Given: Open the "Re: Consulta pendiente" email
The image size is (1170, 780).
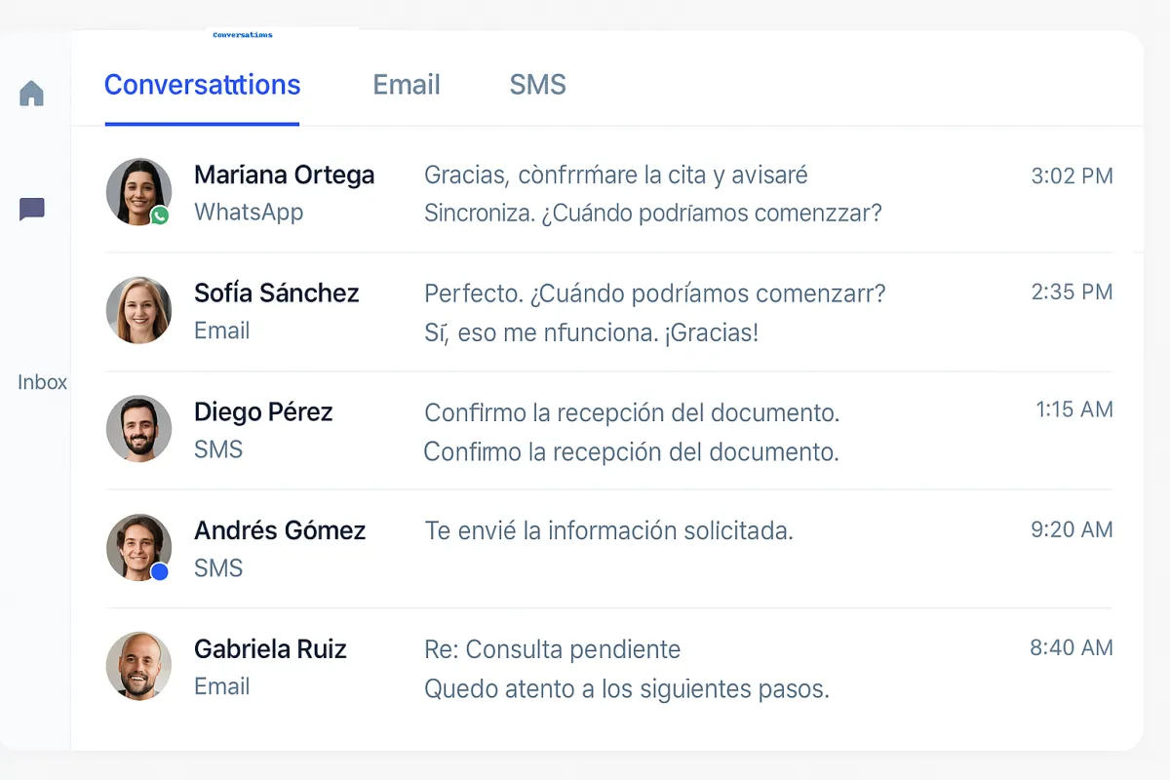Looking at the screenshot, I should coord(552,649).
